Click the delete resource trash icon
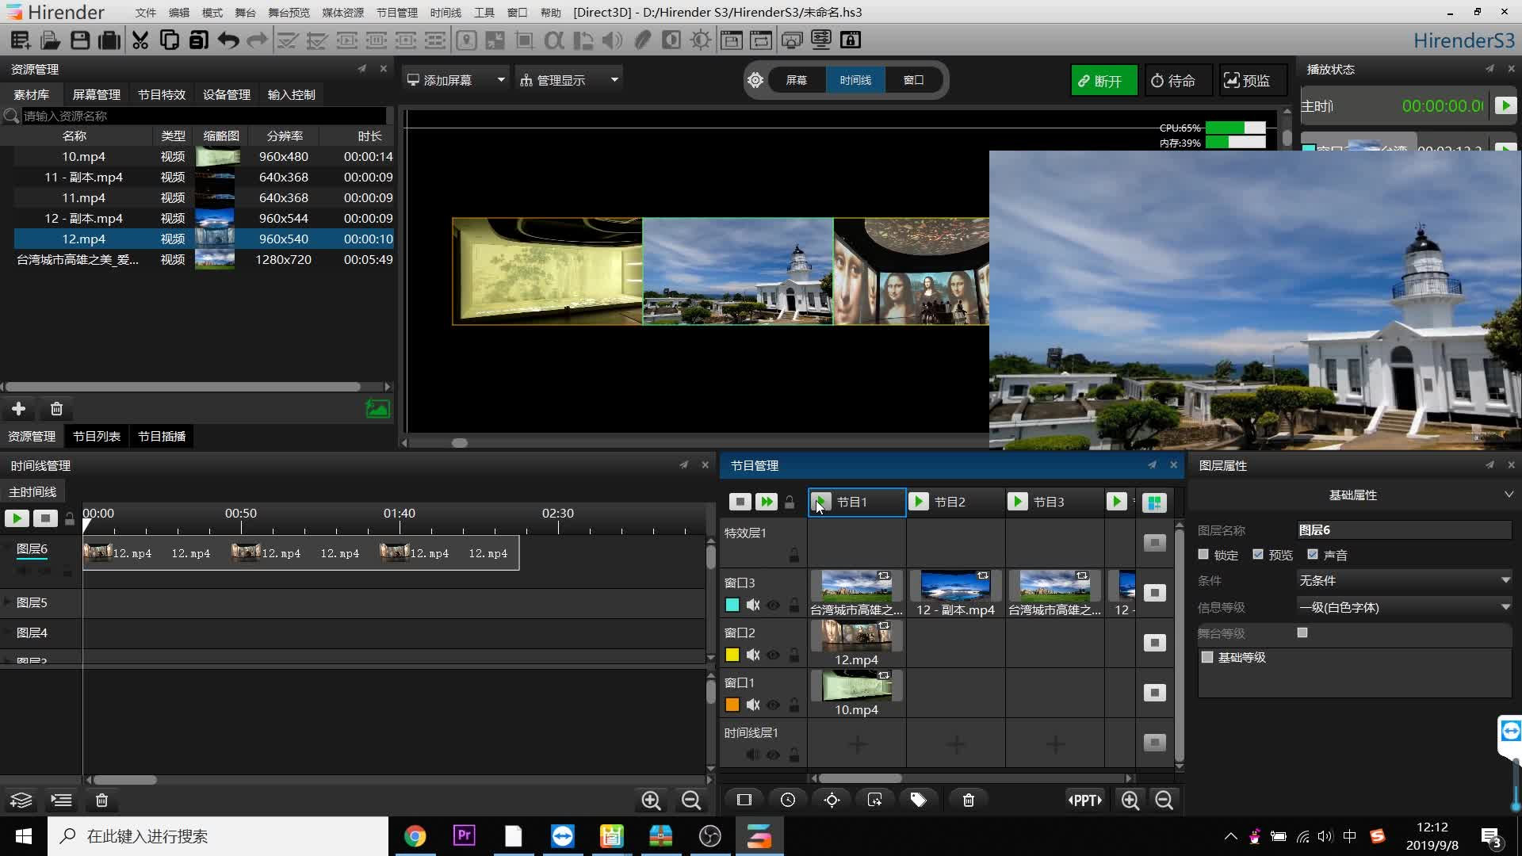This screenshot has width=1522, height=856. pos(56,409)
